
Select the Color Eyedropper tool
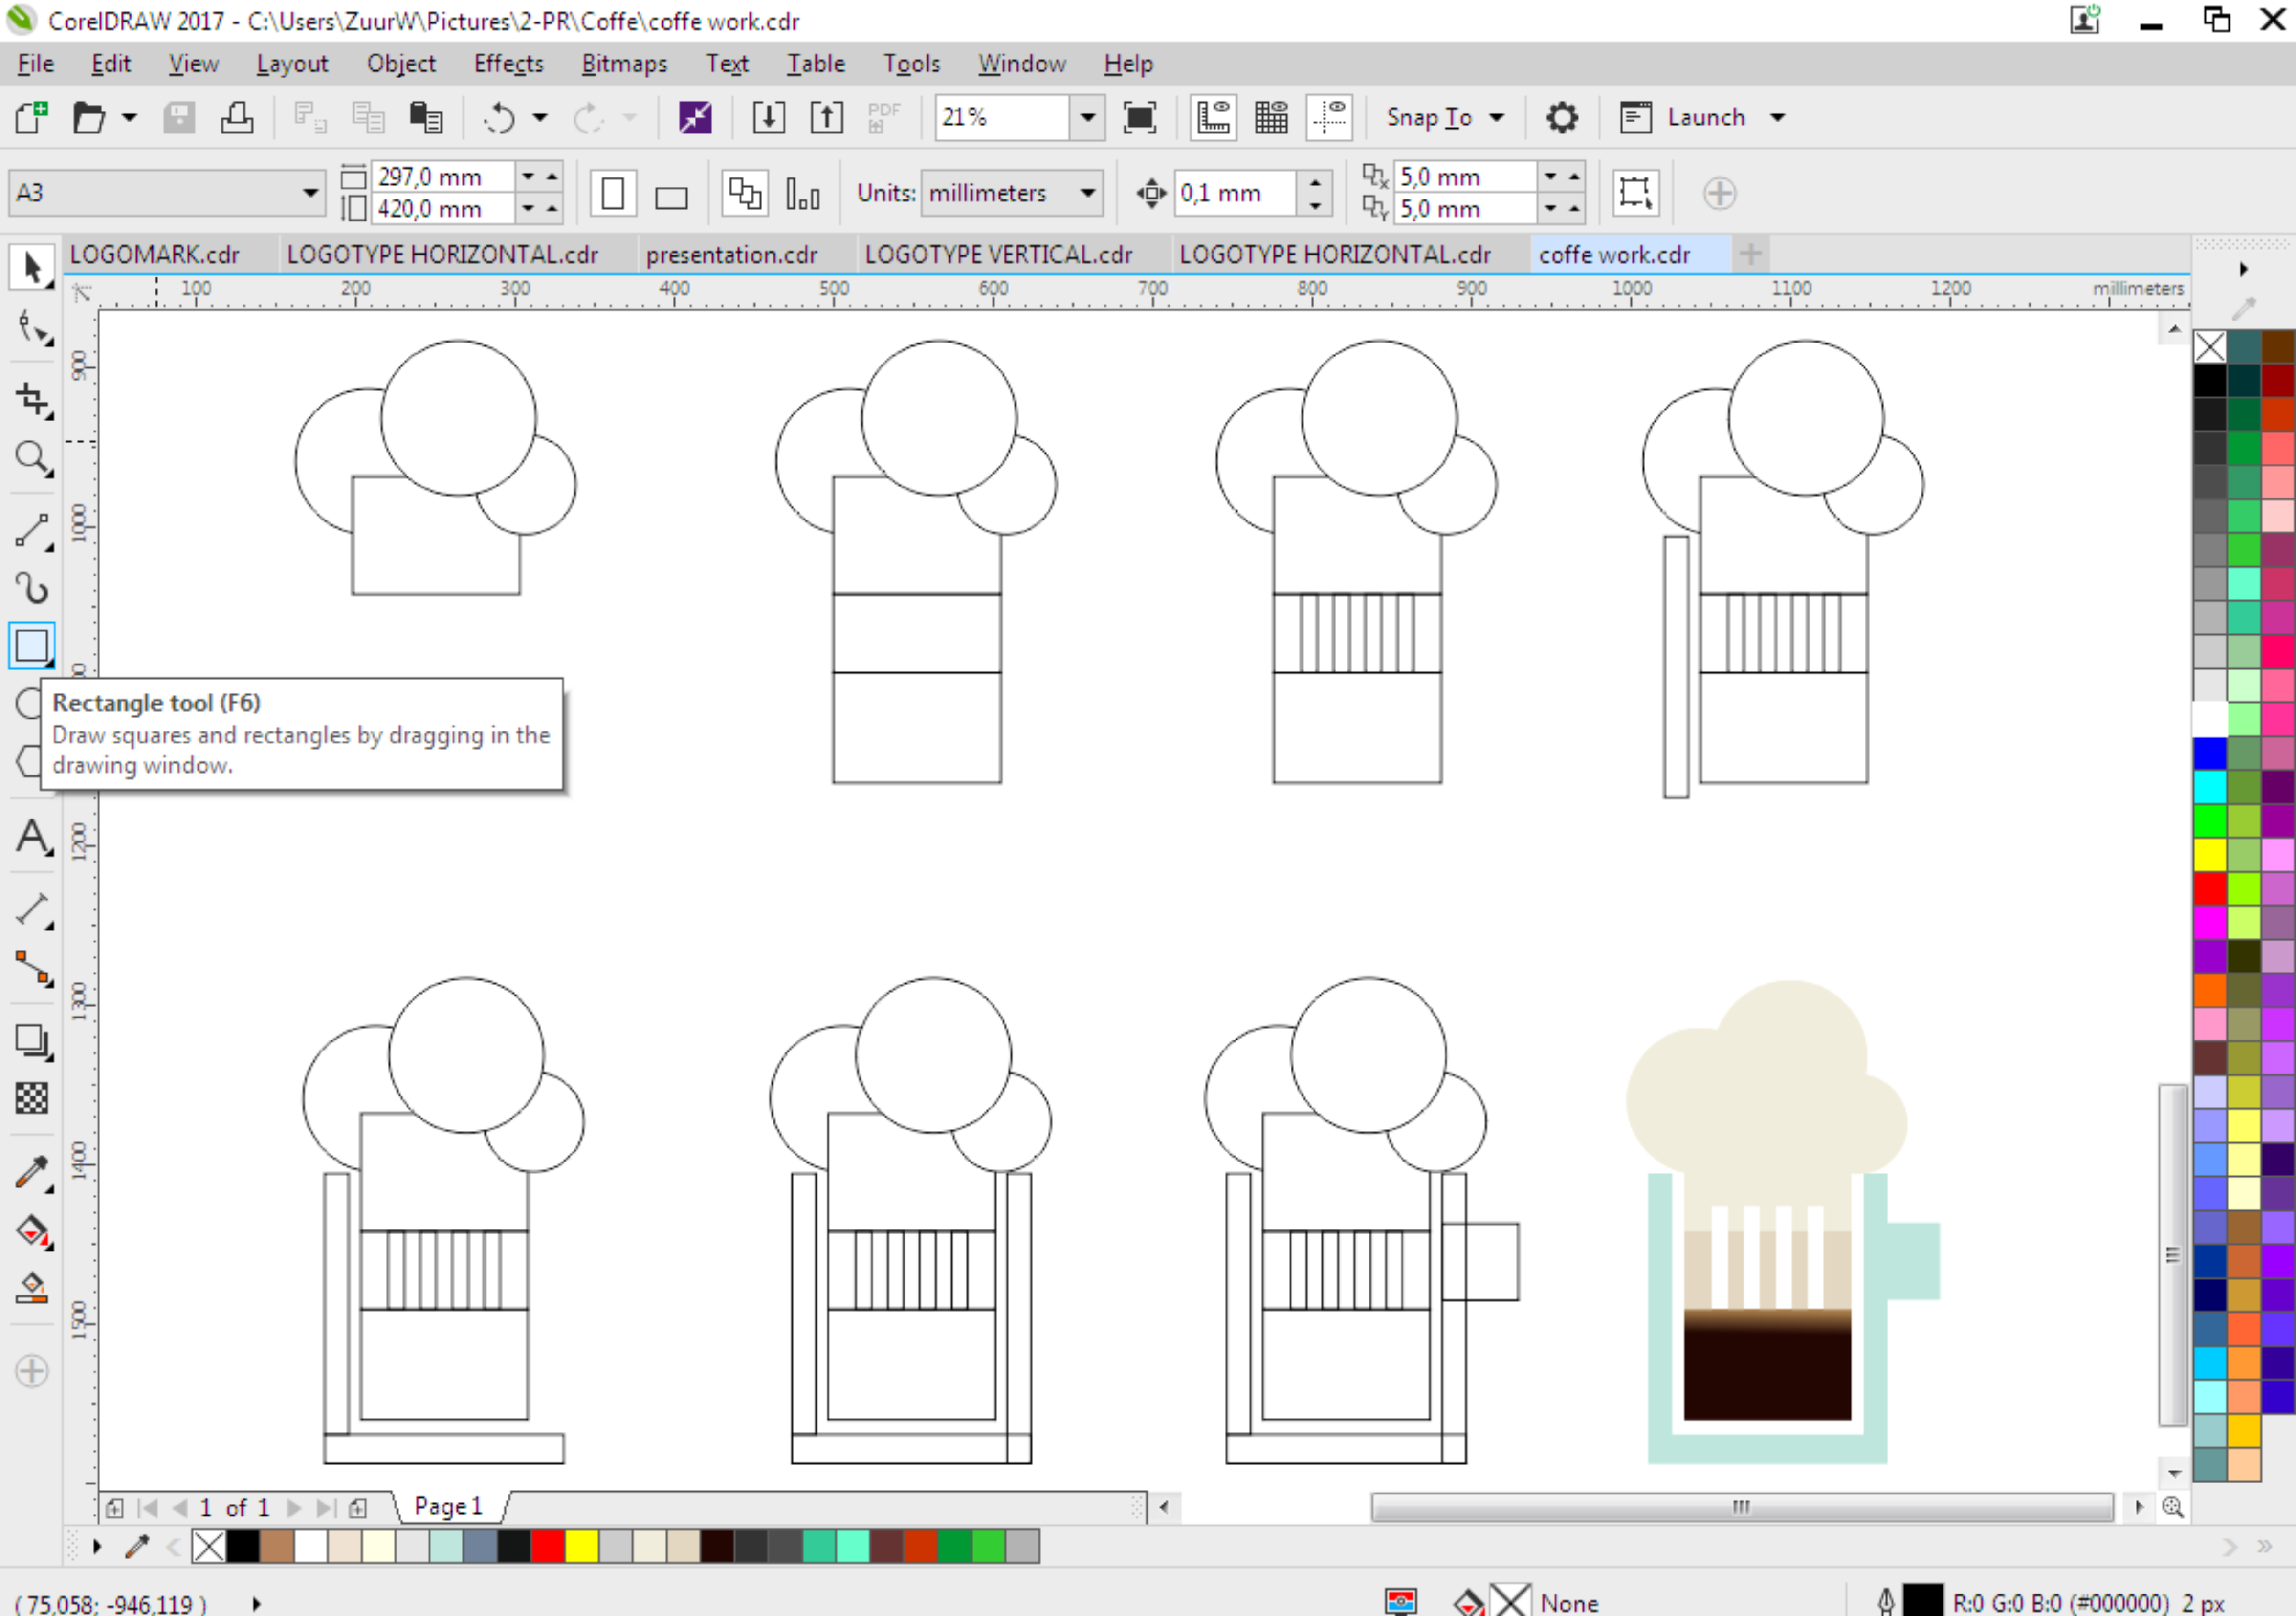[31, 1172]
